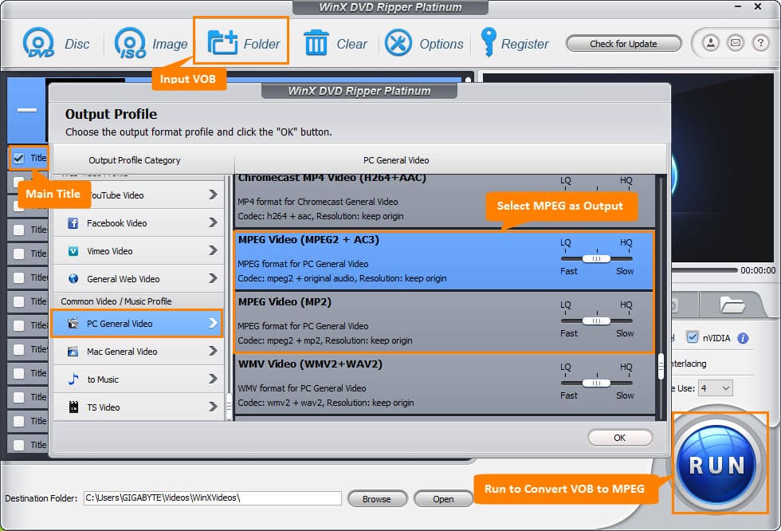Expand the PC General Video arrow

tap(214, 323)
